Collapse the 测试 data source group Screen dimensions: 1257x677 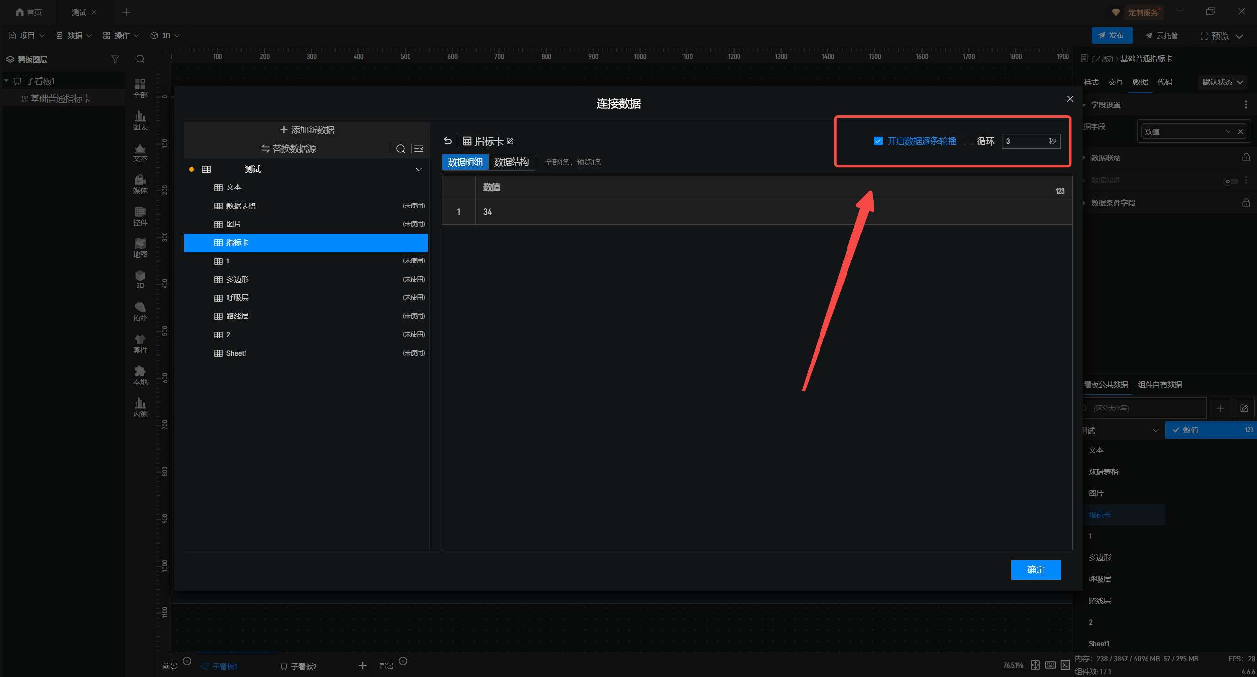pos(419,169)
